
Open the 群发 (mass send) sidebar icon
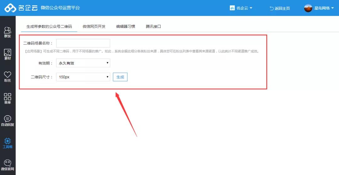8,32
